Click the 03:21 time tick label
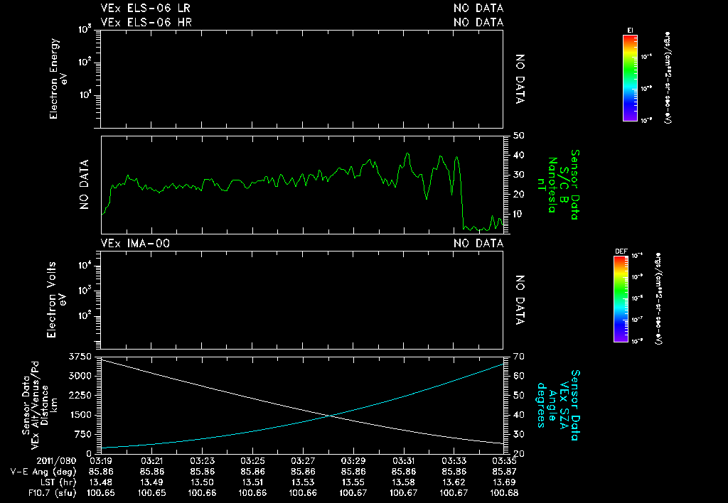The width and height of the screenshot is (728, 503). [151, 461]
